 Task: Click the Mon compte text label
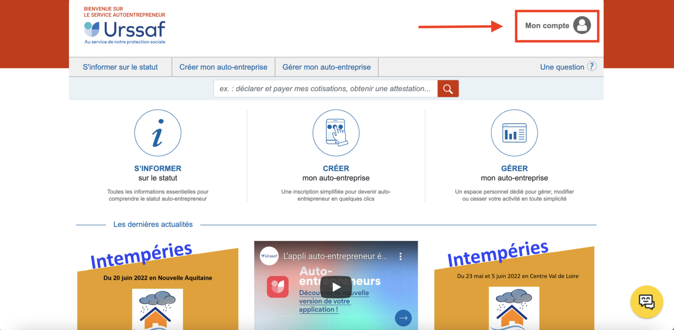click(547, 26)
